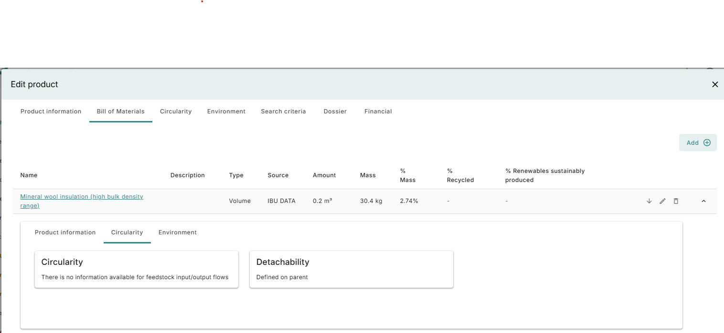Click the Detachability card heading

pyautogui.click(x=283, y=262)
